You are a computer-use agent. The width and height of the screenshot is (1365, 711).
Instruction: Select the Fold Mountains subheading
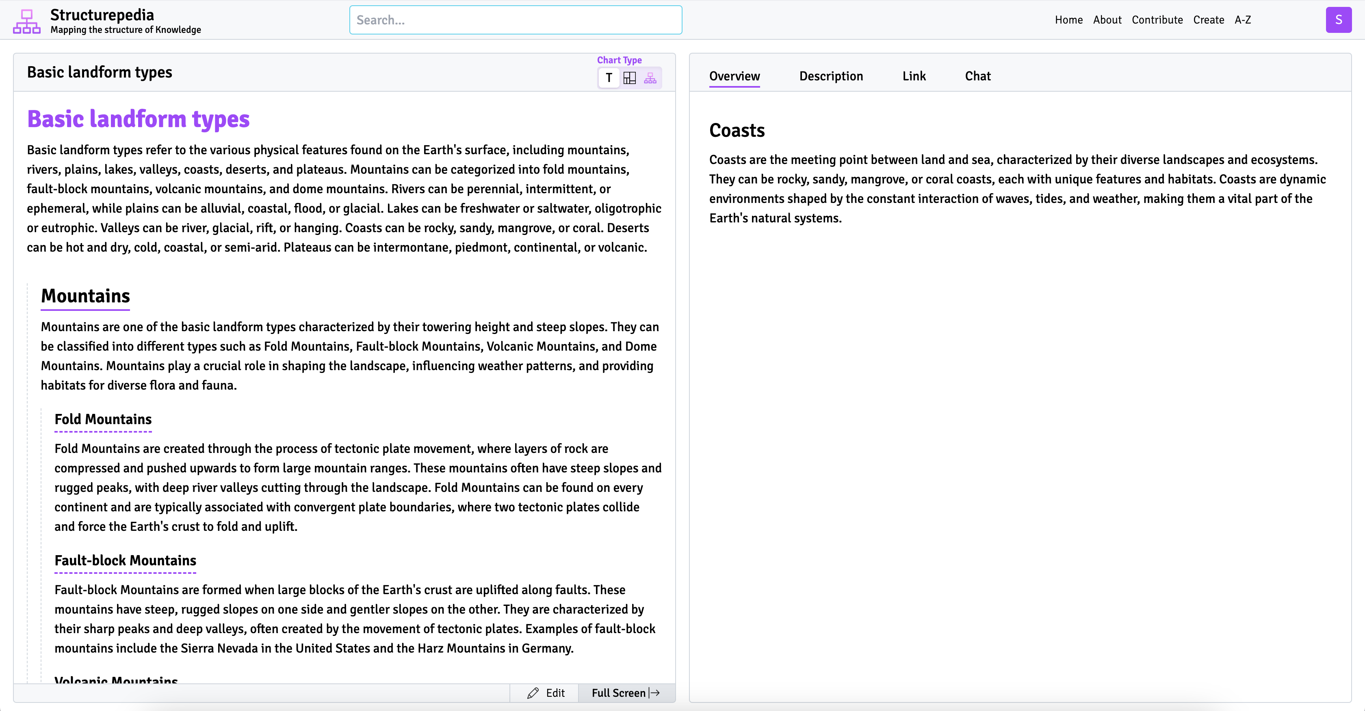point(103,419)
